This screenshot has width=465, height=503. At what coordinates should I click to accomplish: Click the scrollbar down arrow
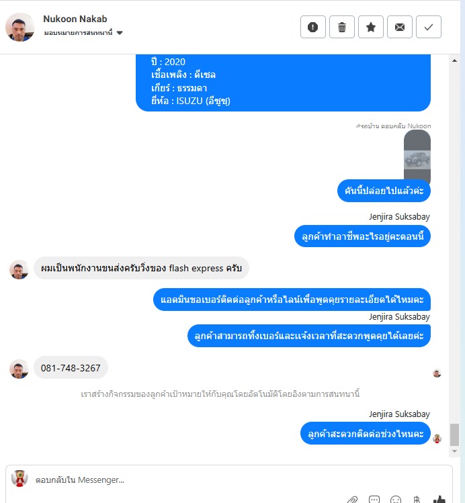pyautogui.click(x=454, y=451)
